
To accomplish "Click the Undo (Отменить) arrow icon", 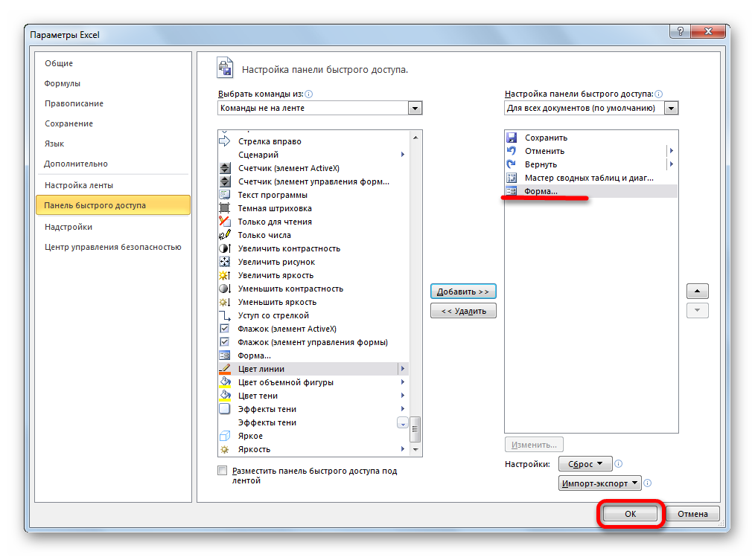I will coord(512,151).
